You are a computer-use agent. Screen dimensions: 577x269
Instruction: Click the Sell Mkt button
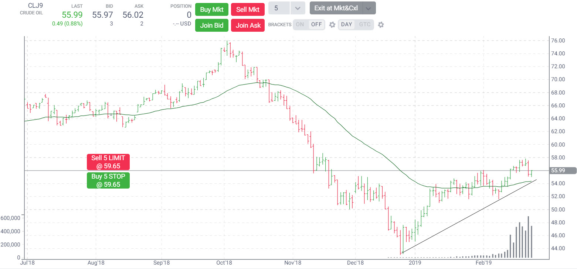pyautogui.click(x=248, y=9)
